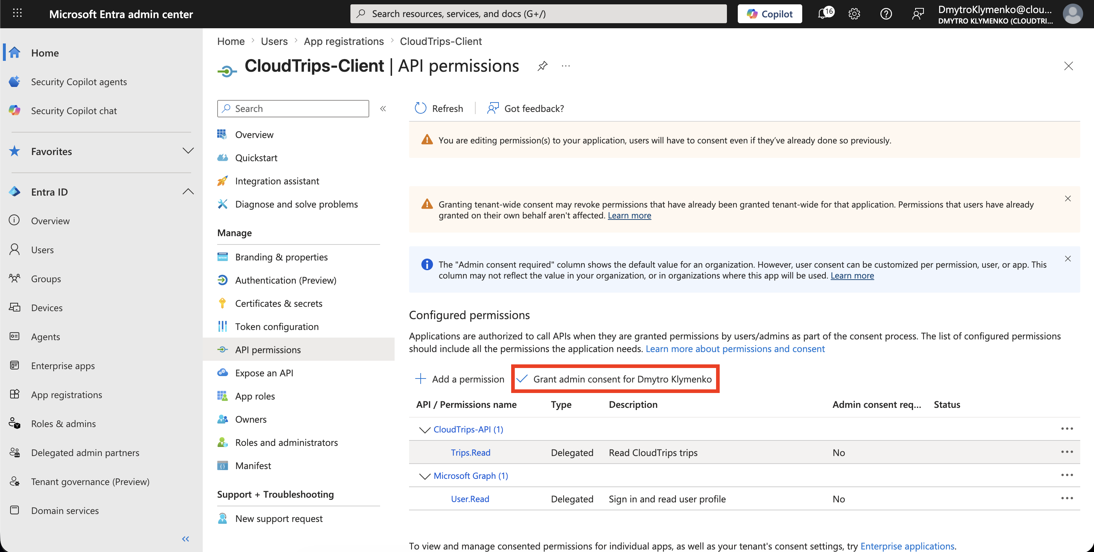Screen dimensions: 1094x552
Task: Grant admin consent for Dmytro Klymenko
Action: [614, 379]
